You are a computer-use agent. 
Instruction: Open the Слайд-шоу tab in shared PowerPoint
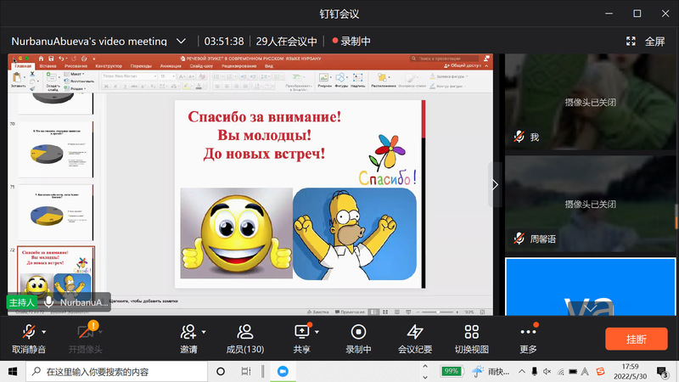201,66
